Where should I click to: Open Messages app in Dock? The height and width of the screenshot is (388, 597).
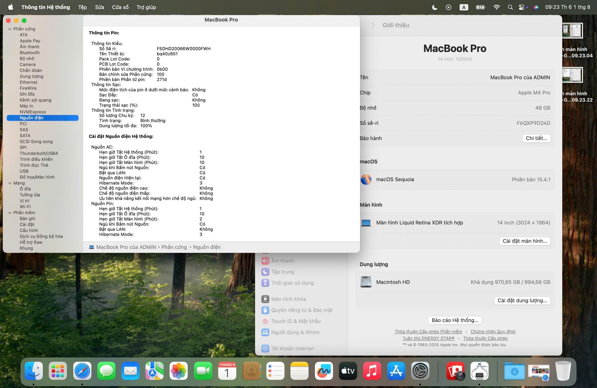coord(106,371)
